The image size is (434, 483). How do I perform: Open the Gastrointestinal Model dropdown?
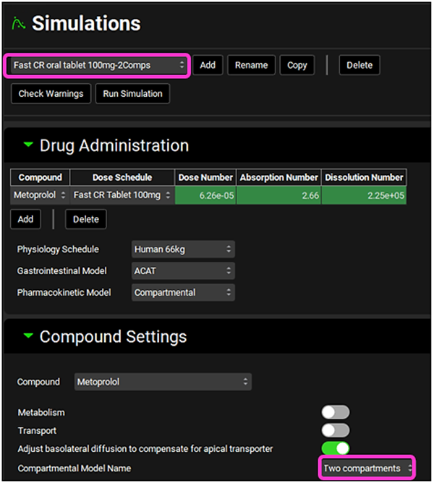[184, 271]
